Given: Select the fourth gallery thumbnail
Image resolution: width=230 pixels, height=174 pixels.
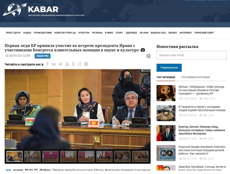Looking at the screenshot, I should [68, 156].
